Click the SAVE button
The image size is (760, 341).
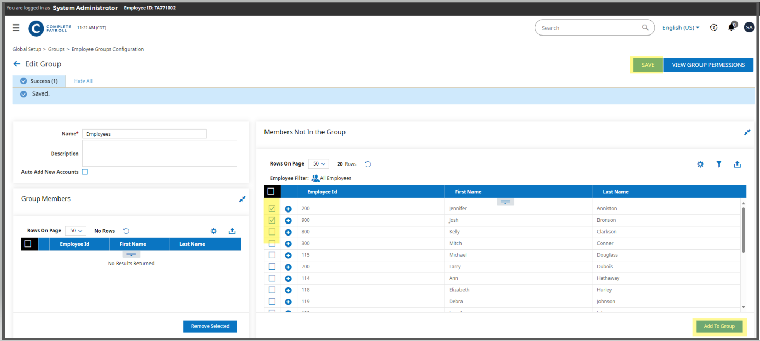coord(648,65)
